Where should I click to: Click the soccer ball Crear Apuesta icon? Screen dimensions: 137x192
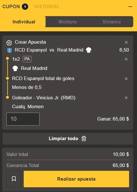pyautogui.click(x=9, y=43)
